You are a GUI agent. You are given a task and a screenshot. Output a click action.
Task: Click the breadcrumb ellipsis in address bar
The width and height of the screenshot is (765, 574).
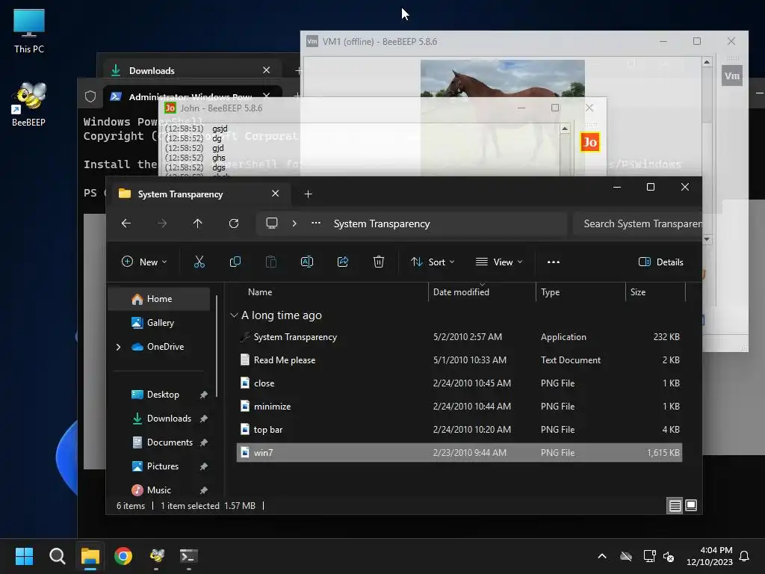click(x=316, y=223)
